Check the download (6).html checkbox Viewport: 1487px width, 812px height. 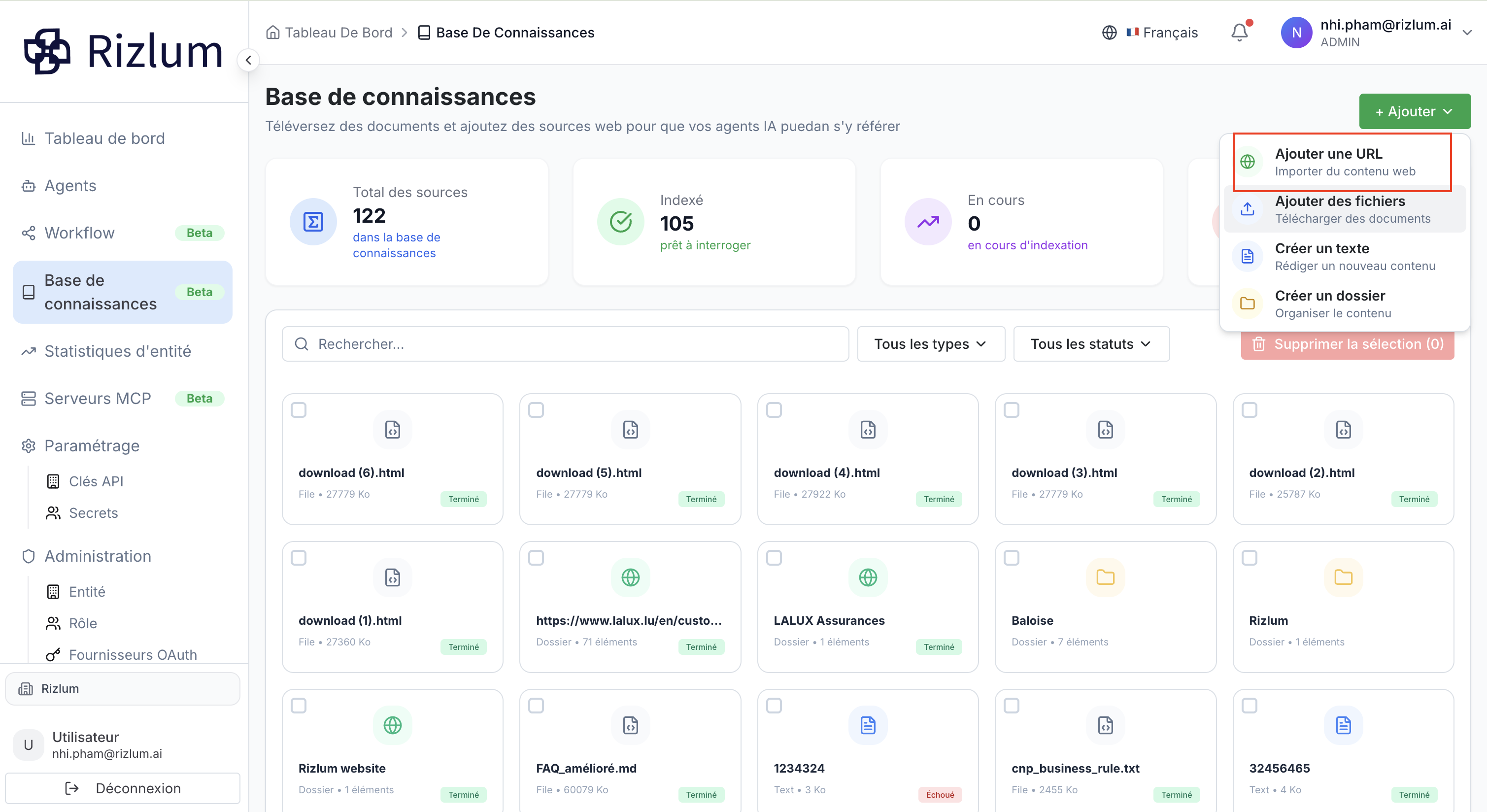(x=299, y=410)
